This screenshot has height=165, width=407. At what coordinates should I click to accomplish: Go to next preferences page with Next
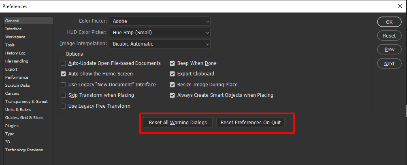tap(389, 63)
